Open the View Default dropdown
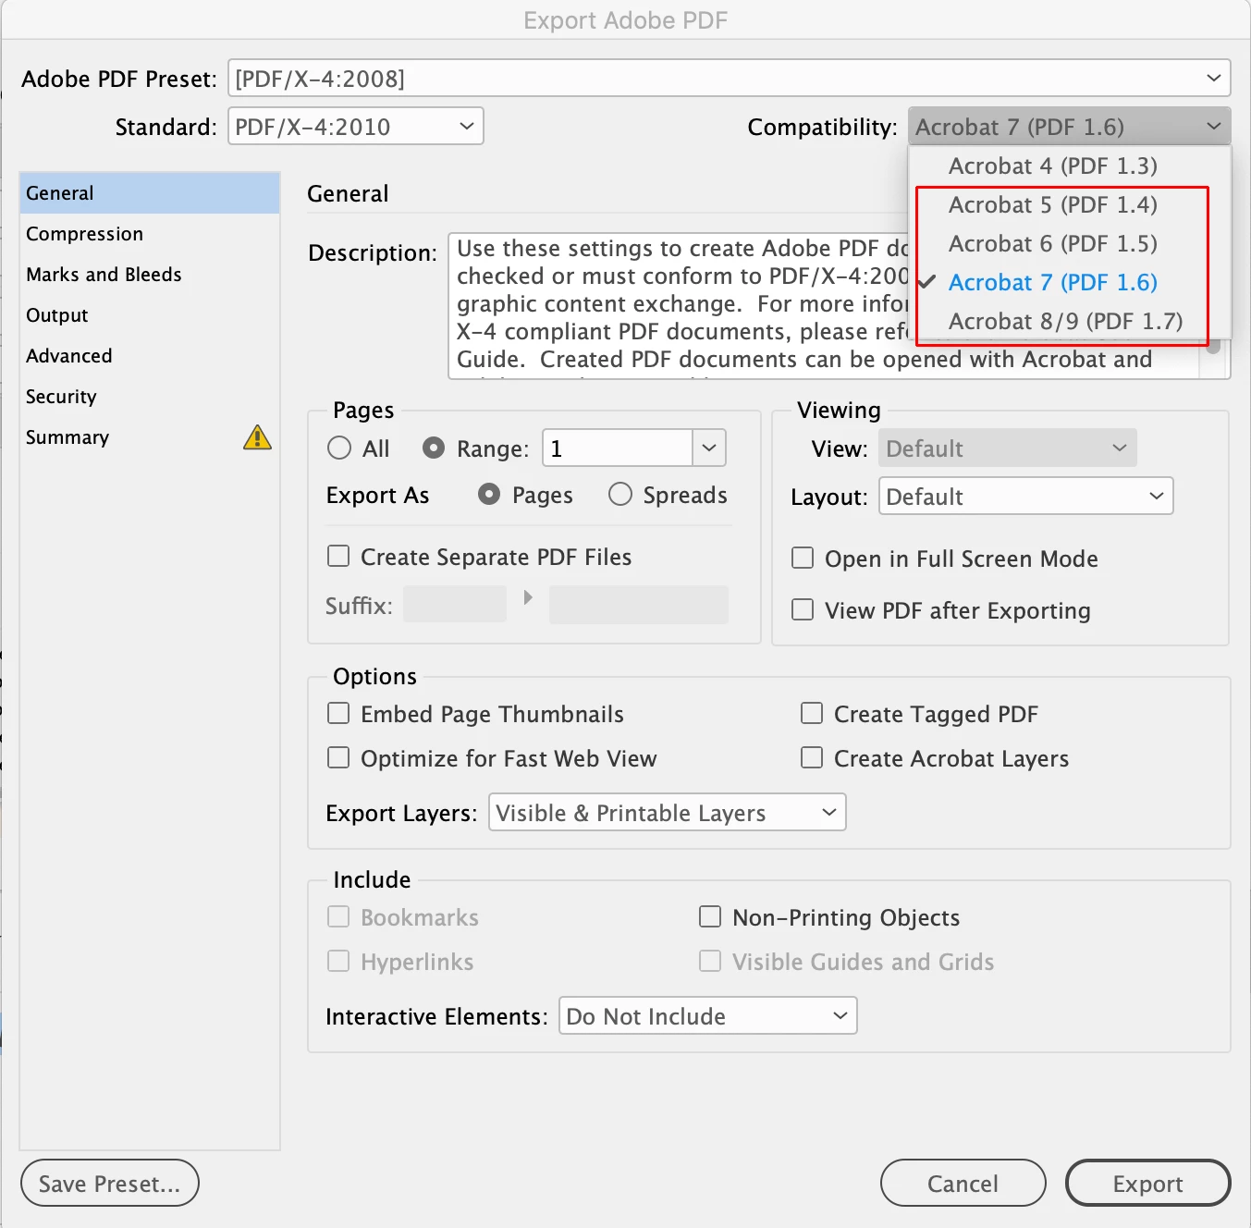Screen dimensions: 1251x1228 (1008, 448)
